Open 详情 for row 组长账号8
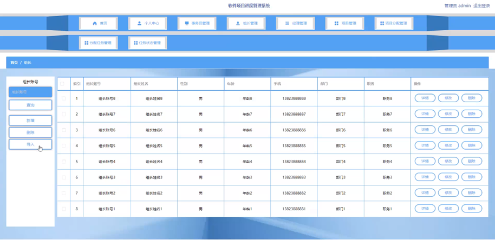The width and height of the screenshot is (495, 240). 425,98
